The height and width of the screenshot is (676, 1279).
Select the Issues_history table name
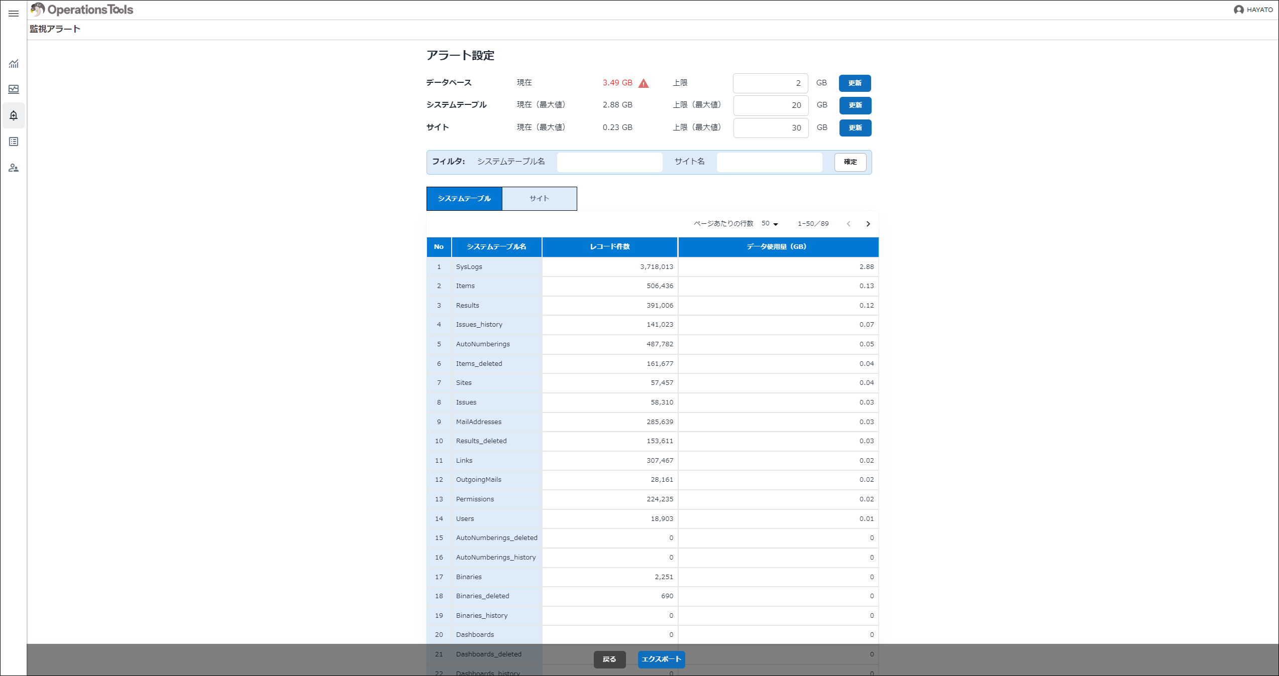(479, 325)
